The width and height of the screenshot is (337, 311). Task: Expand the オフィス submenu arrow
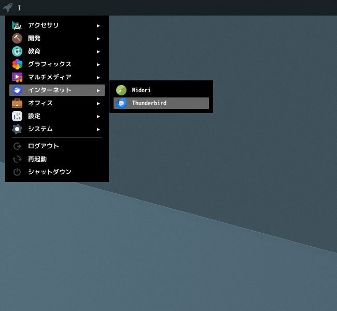point(98,103)
